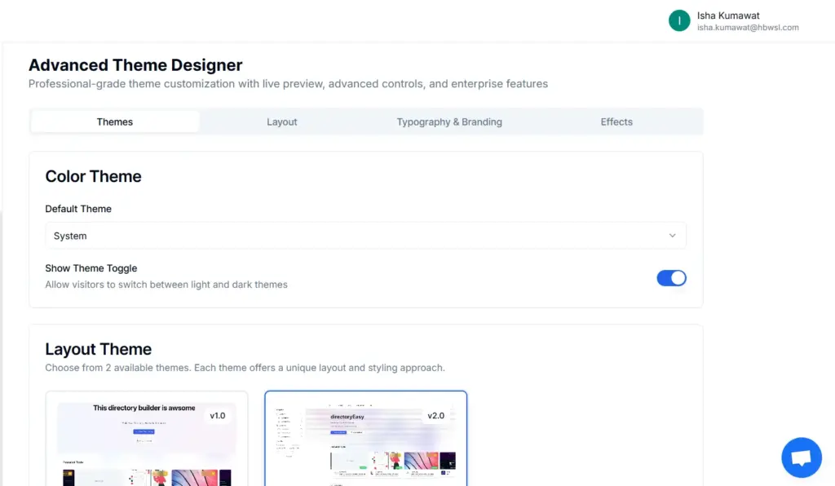Click the Advanced Theme Designer heading
Screen dimensions: 835x486
(x=135, y=64)
